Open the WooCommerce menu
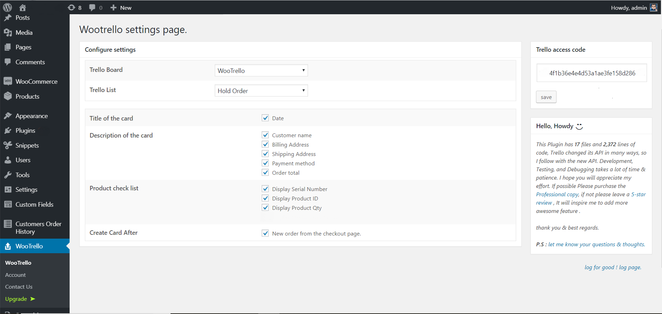 point(37,81)
